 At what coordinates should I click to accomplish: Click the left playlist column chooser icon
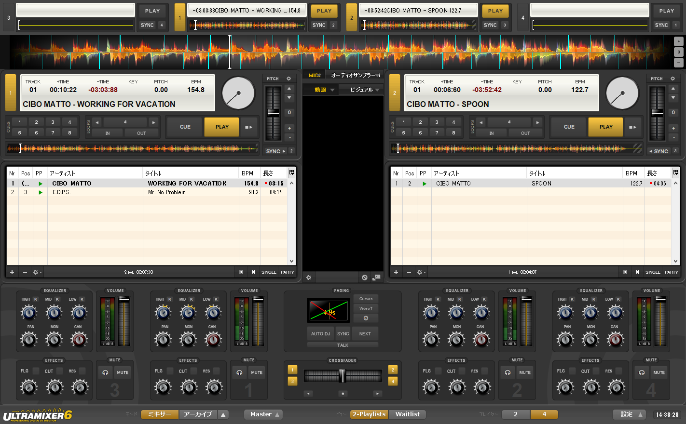(291, 172)
